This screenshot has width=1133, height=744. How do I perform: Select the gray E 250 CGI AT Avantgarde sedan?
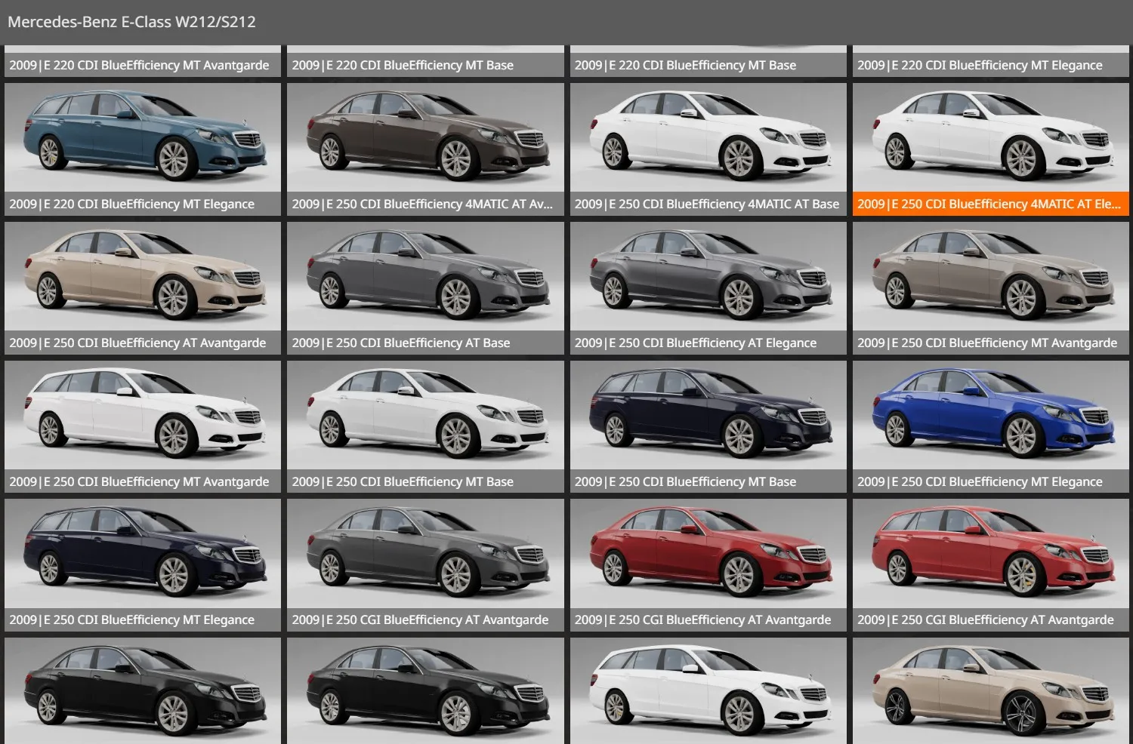[425, 553]
